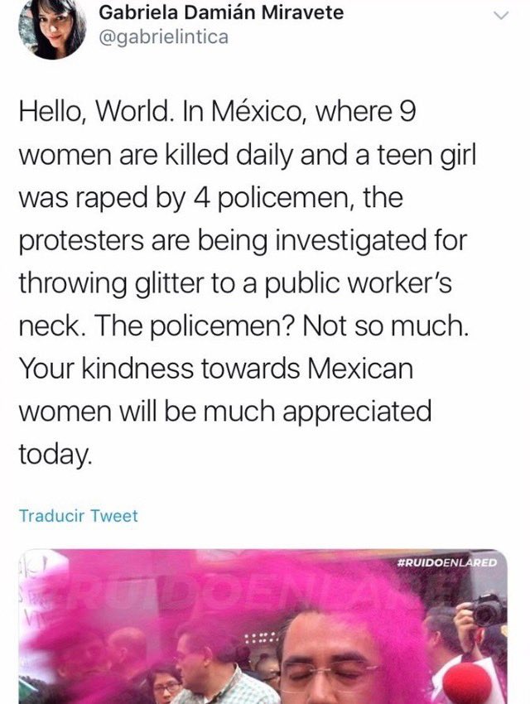Open the attached pink glitter photo

[263, 626]
